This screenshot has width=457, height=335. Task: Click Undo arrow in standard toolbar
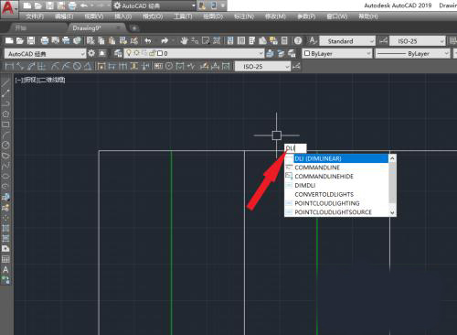pyautogui.click(x=148, y=40)
